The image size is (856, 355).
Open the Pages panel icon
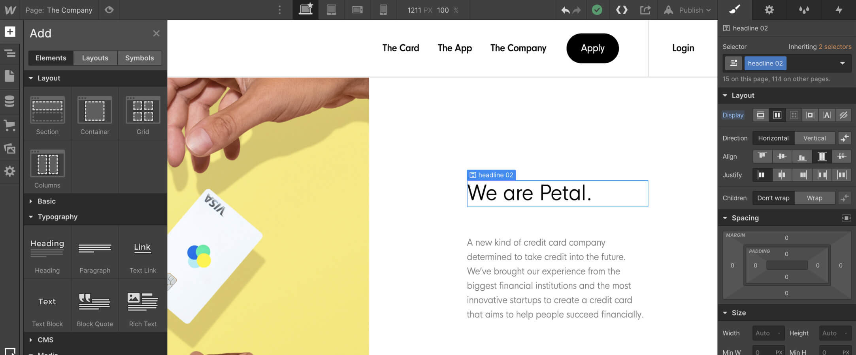click(x=10, y=76)
